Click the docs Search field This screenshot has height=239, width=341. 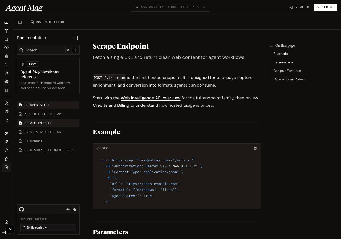click(x=43, y=50)
